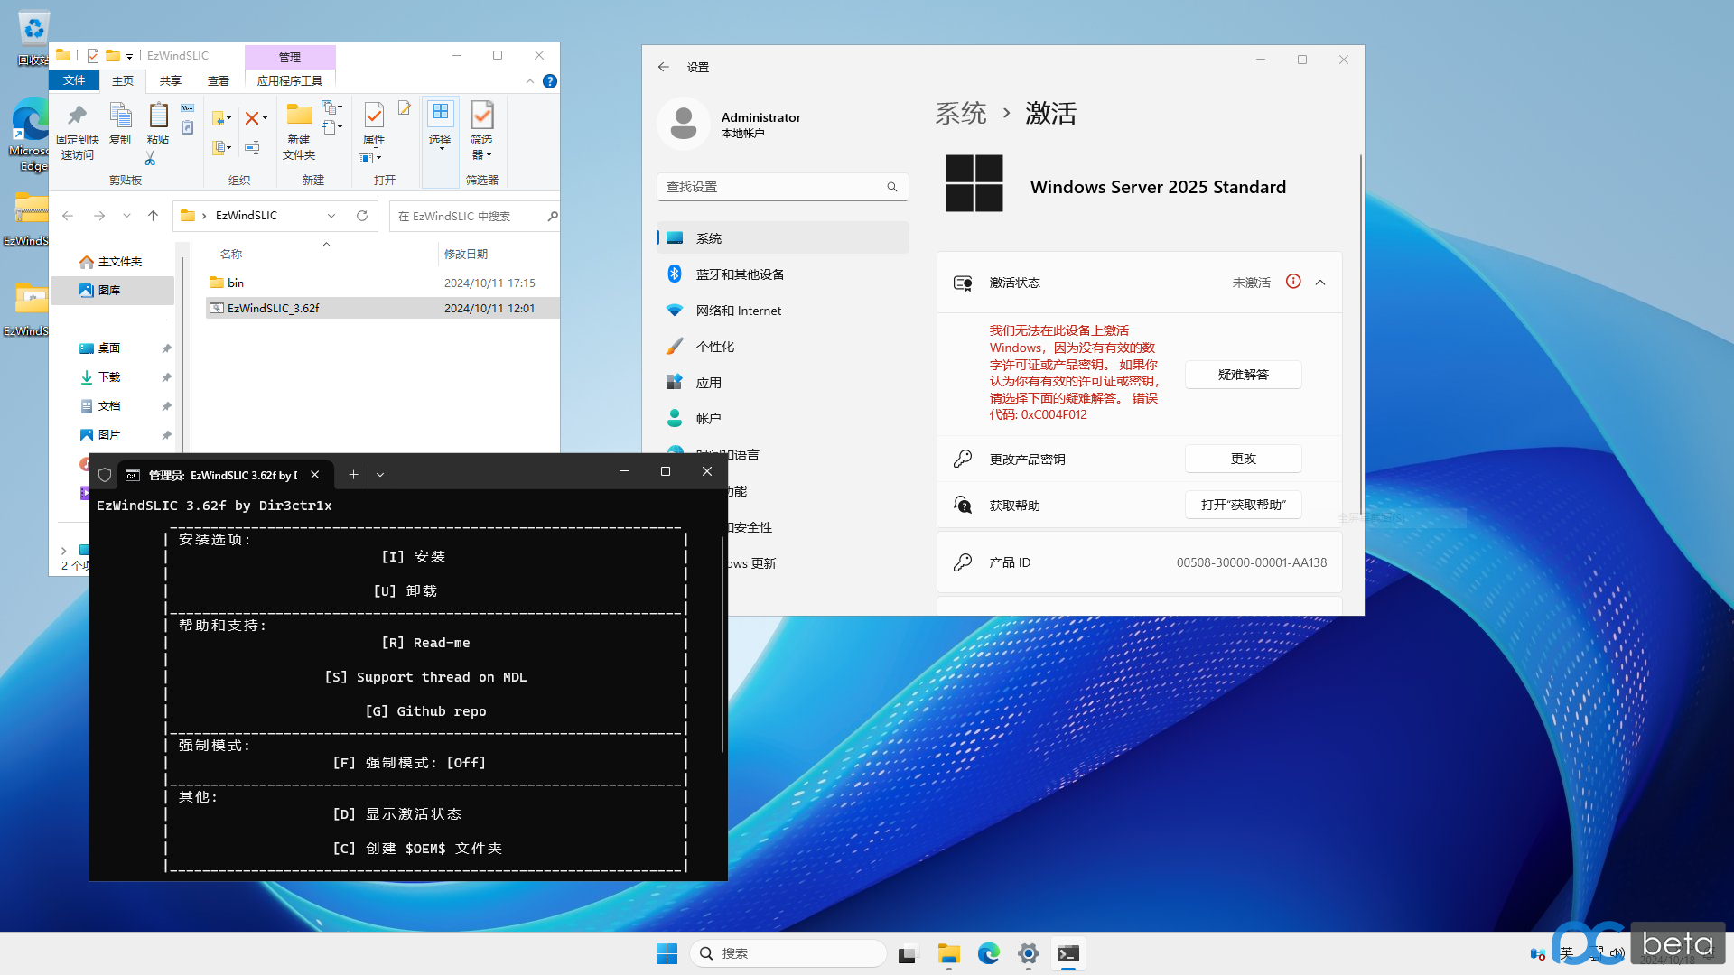Open Customize Quick Access Toolbar dropdown
The height and width of the screenshot is (975, 1734).
(x=129, y=56)
